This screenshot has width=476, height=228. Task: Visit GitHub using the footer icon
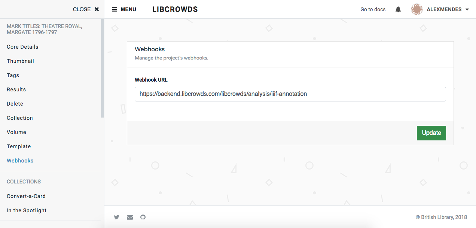tap(143, 217)
